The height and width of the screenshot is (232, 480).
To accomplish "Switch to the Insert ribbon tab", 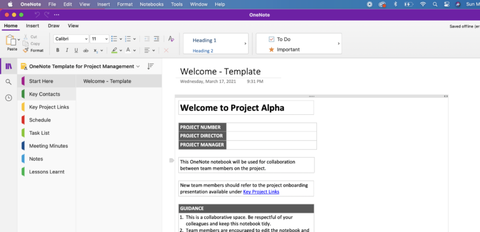I will 32,26.
